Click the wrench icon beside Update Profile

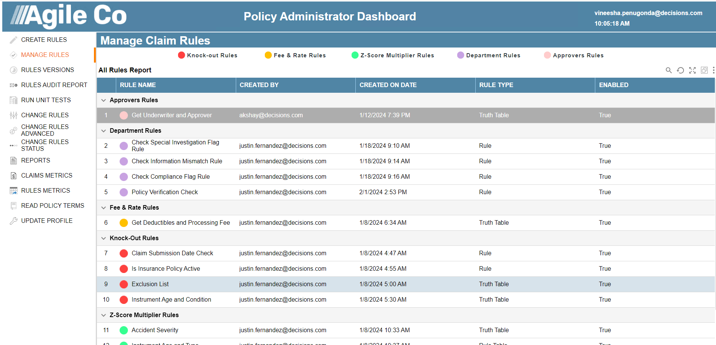point(14,221)
